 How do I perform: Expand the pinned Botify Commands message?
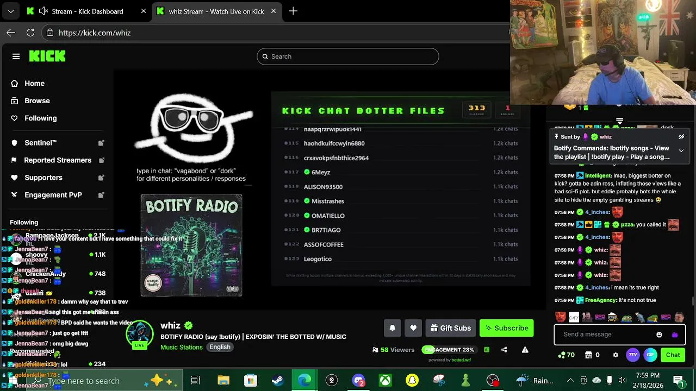[681, 151]
